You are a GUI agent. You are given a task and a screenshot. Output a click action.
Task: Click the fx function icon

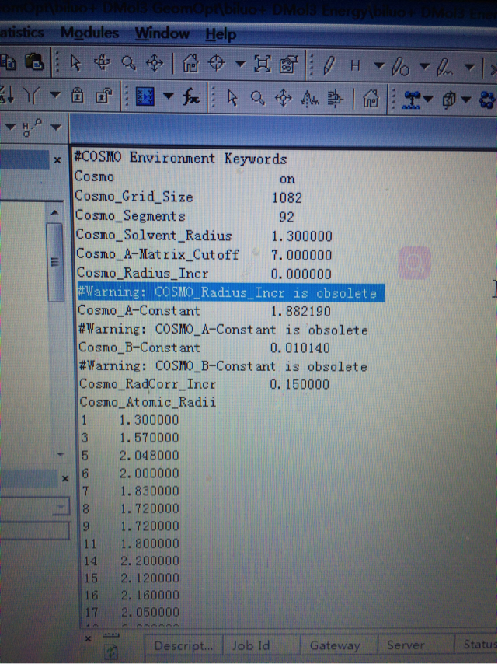(x=191, y=97)
